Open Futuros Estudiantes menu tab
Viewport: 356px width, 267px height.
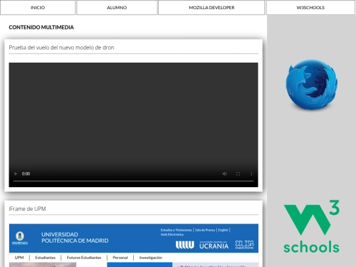[x=84, y=258]
